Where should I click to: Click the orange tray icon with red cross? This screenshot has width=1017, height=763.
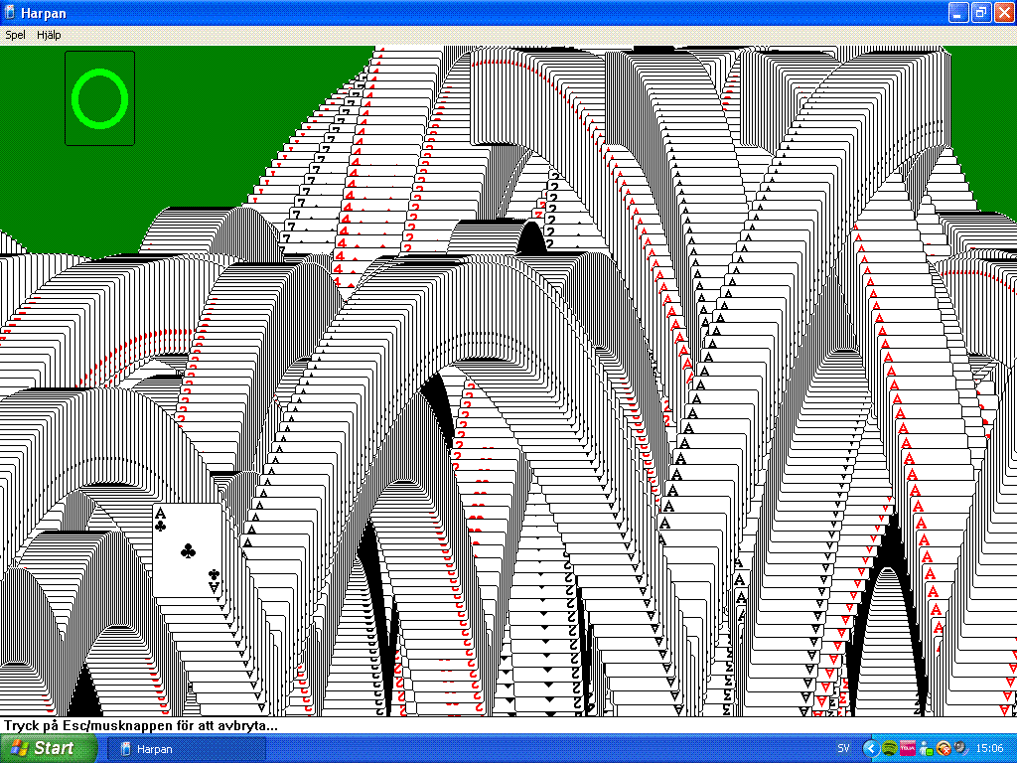tap(944, 749)
